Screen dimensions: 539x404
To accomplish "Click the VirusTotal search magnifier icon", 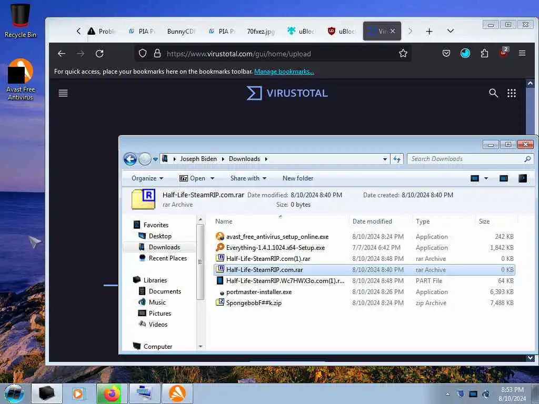I will tap(493, 93).
